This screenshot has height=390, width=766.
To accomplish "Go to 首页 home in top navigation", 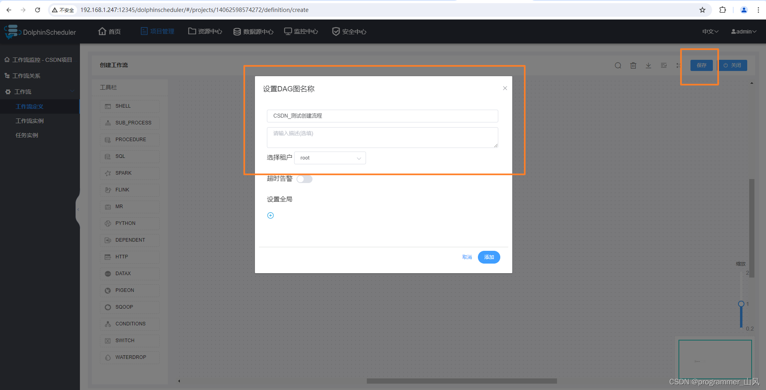I will tap(109, 32).
